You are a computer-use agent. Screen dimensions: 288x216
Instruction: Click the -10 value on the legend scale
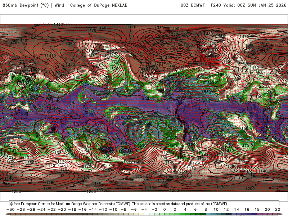(113, 210)
